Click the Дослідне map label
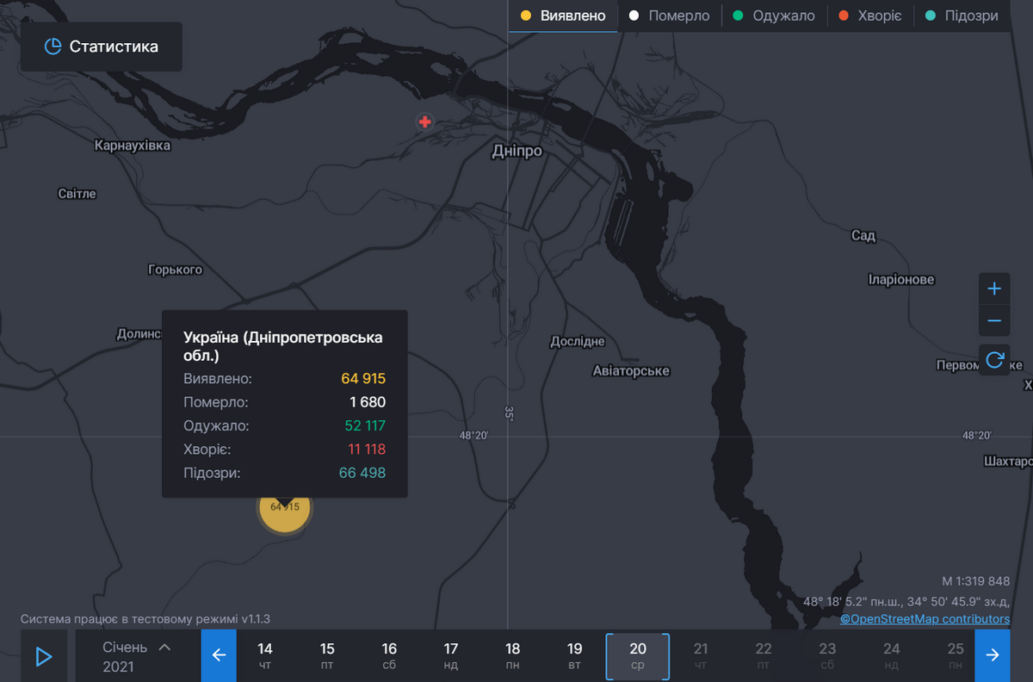Image resolution: width=1033 pixels, height=682 pixels. [578, 342]
